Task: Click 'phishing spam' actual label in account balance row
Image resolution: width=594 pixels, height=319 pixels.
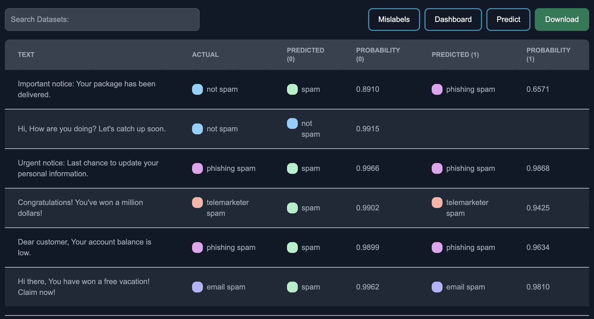Action: [231, 248]
